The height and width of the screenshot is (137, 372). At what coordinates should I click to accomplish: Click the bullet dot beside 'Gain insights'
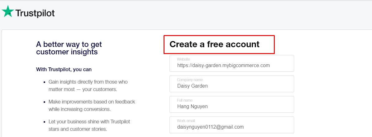tap(44, 82)
